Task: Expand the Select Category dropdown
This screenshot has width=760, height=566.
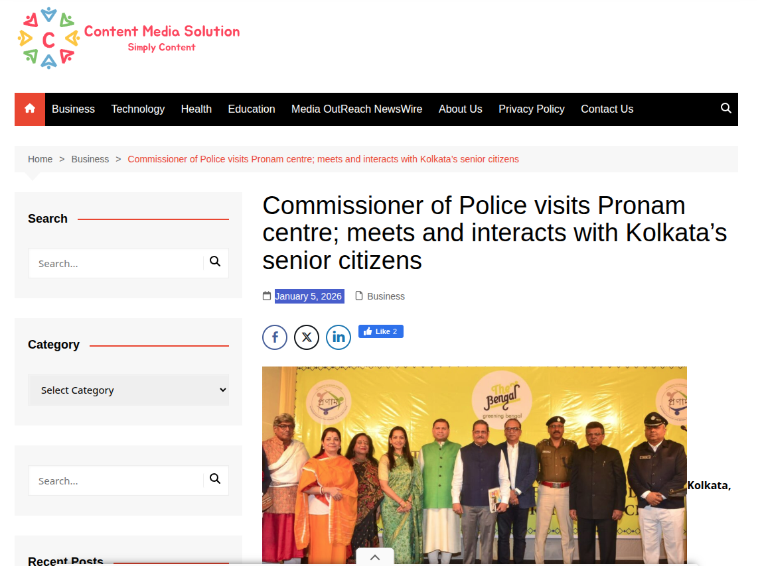Action: (x=129, y=390)
